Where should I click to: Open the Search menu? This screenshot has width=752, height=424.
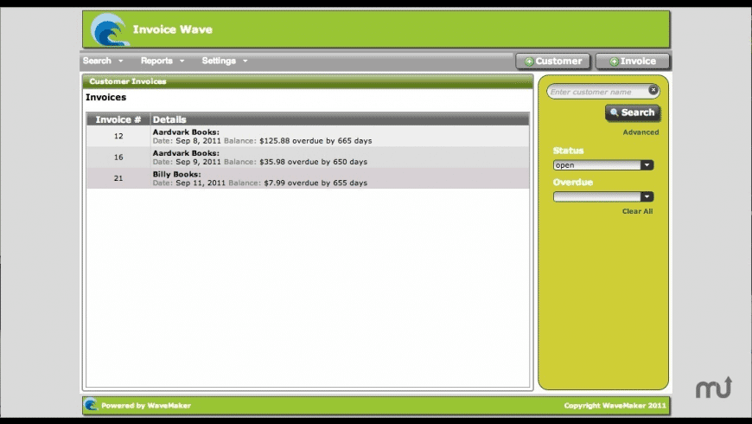[103, 61]
